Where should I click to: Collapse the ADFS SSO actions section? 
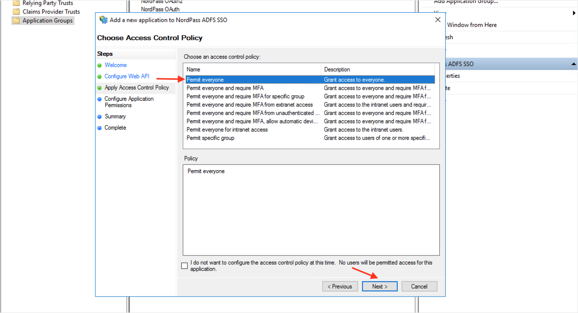coord(574,64)
